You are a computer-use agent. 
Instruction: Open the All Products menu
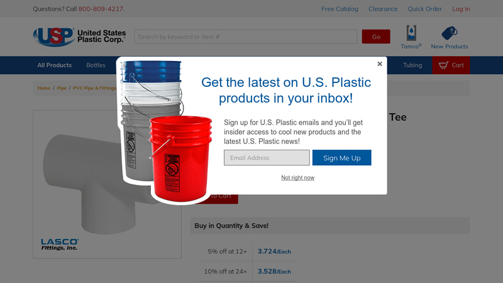pos(55,65)
